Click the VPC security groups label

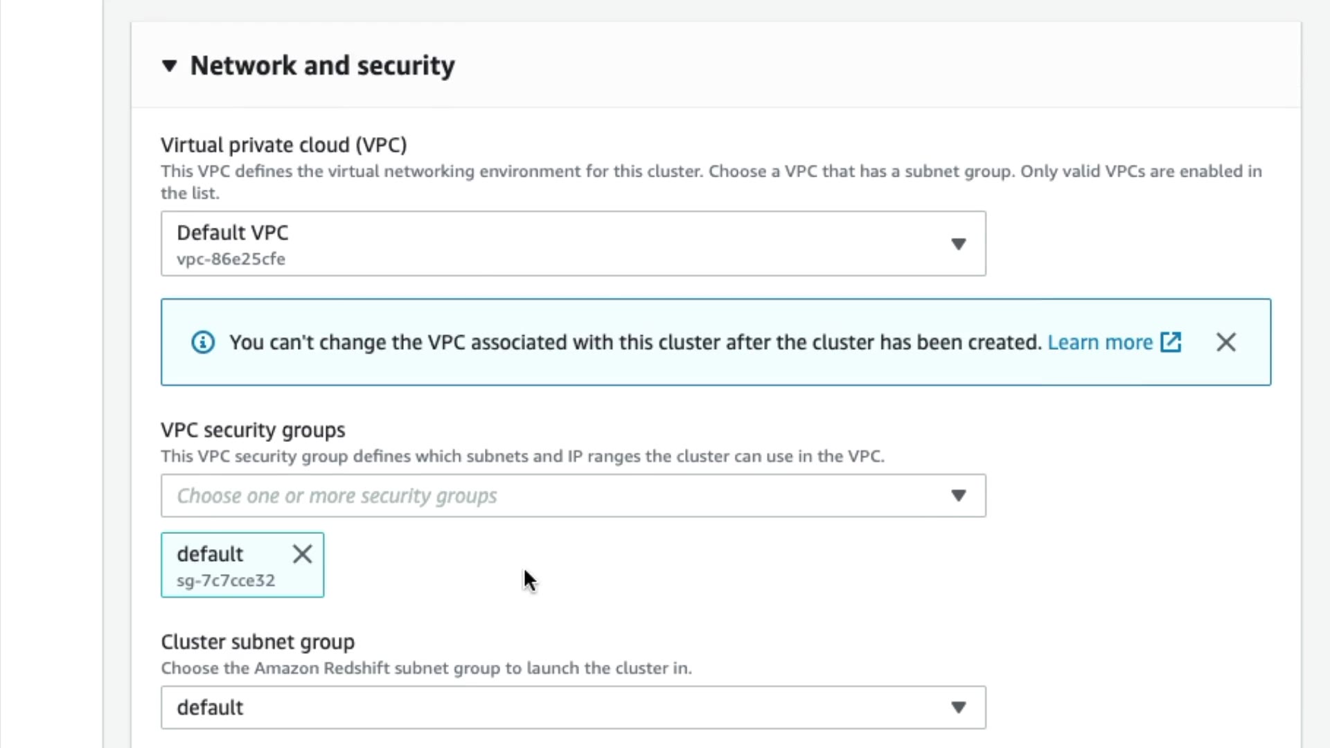point(253,430)
